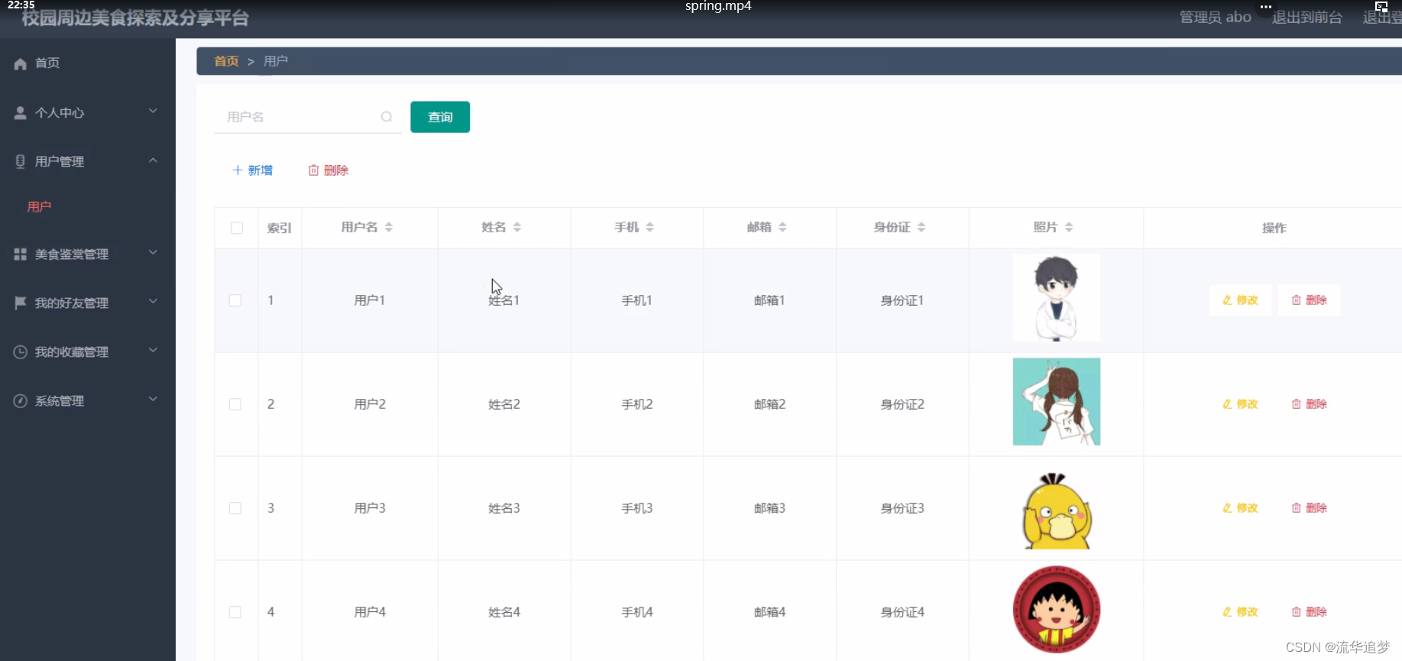1402x661 pixels.
Task: Click 退出到前台 link in header
Action: 1307,18
